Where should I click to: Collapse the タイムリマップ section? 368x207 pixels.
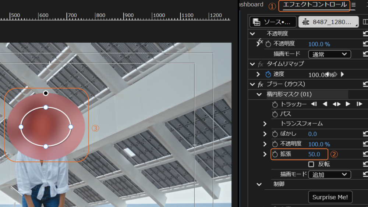[x=252, y=64]
